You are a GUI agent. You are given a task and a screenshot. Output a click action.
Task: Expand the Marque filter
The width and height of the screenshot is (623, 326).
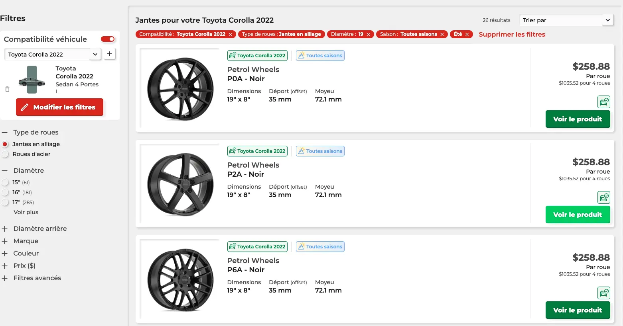(x=5, y=241)
